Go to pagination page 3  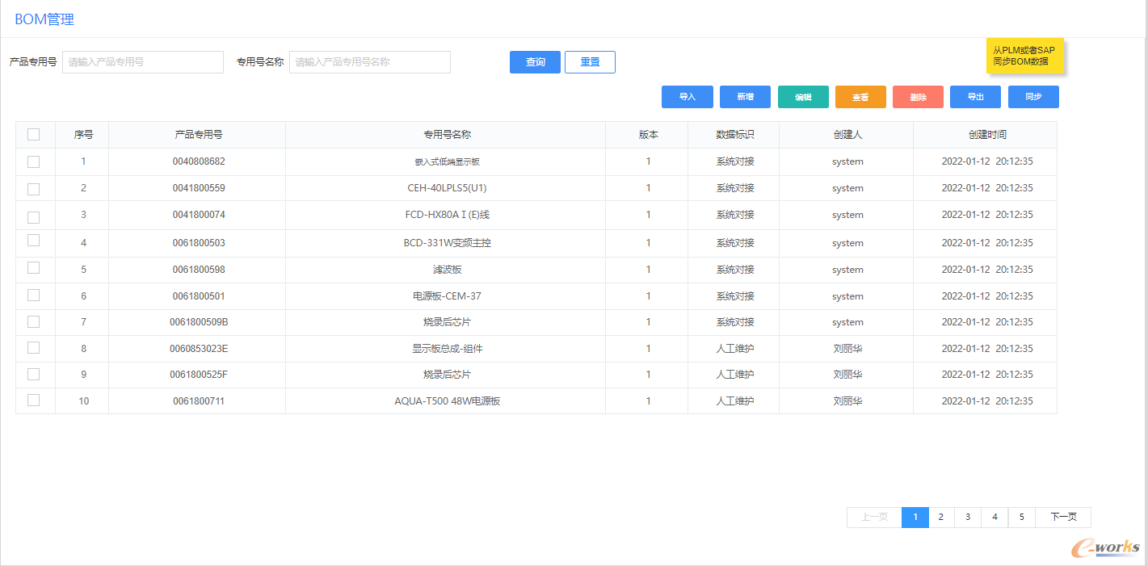pyautogui.click(x=968, y=518)
